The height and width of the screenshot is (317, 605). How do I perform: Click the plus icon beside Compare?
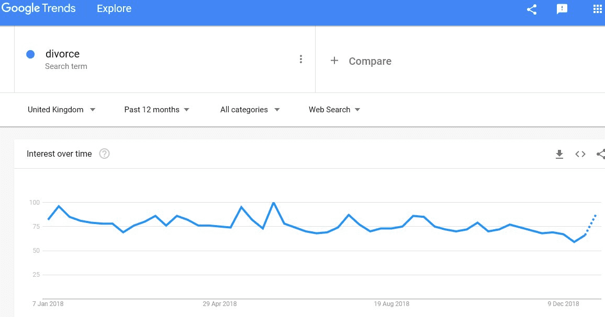click(334, 61)
